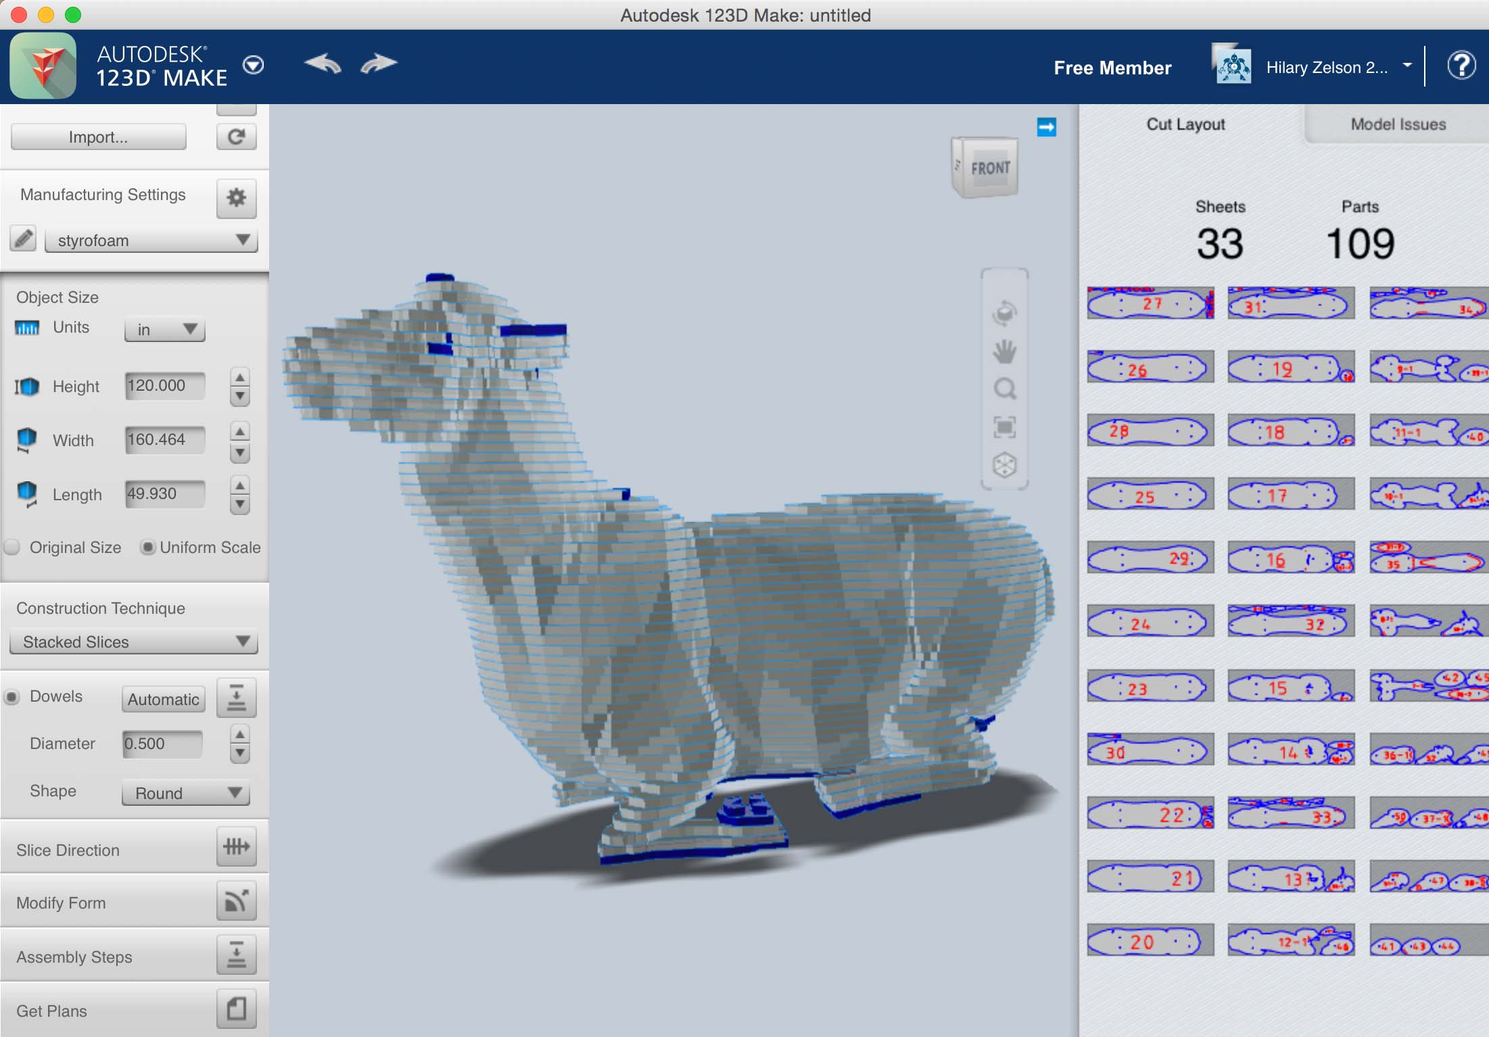The height and width of the screenshot is (1037, 1489).
Task: Select sheet thumbnail numbered 29
Action: coord(1150,558)
